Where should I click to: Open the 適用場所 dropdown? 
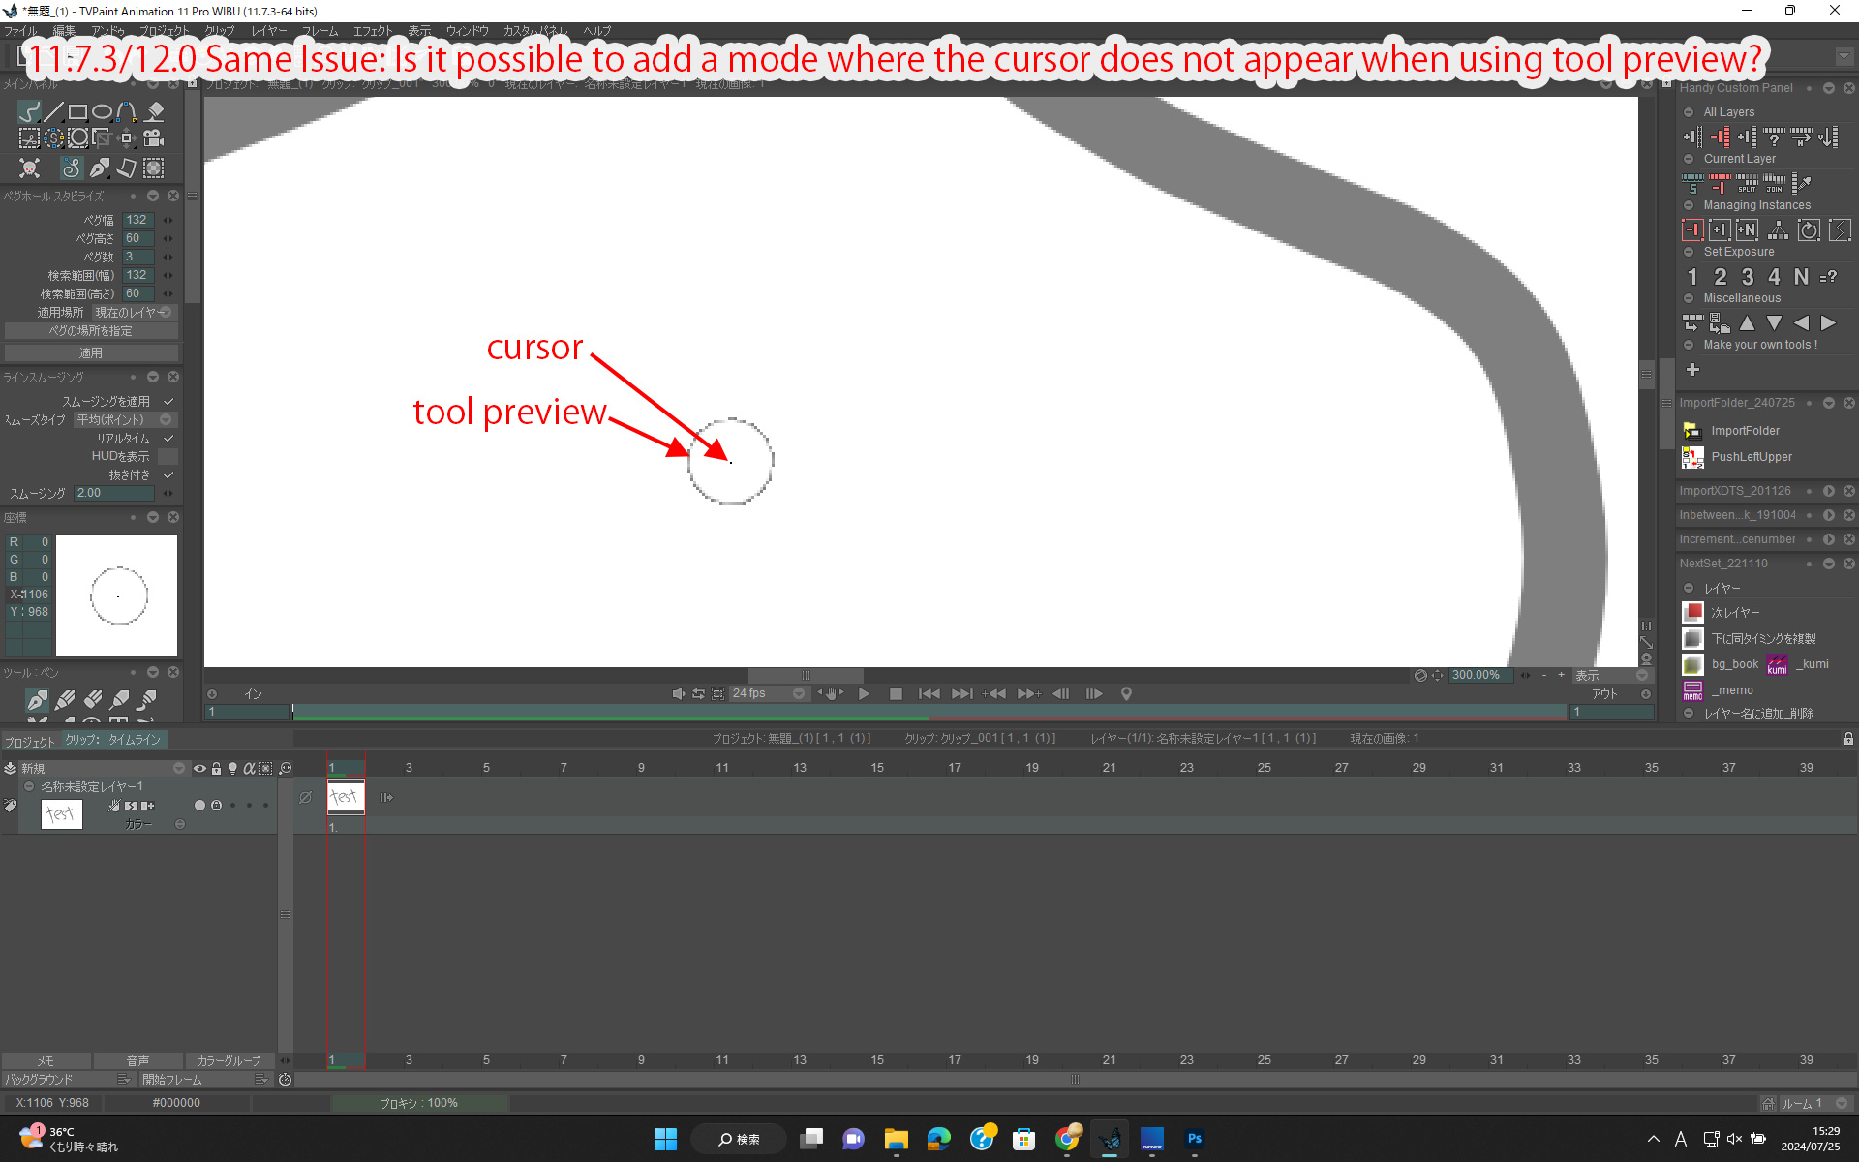tap(134, 313)
